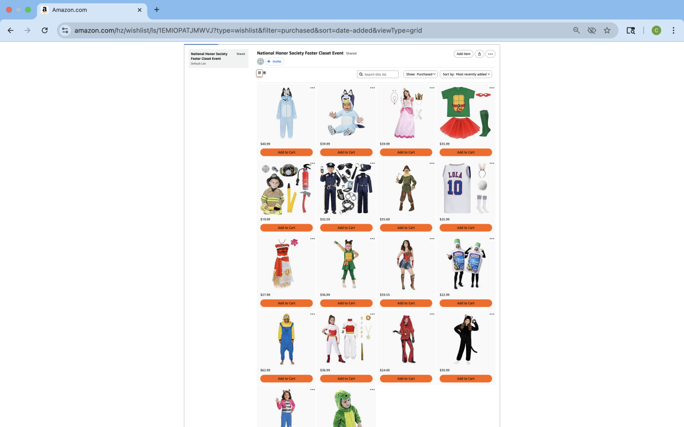Open options for the Minion costume
The height and width of the screenshot is (427, 684).
tap(313, 314)
